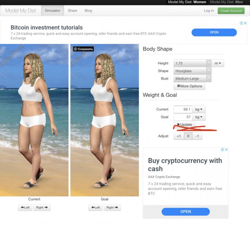Click the ad info icon on top banner
This screenshot has height=225, width=250.
click(x=242, y=23)
